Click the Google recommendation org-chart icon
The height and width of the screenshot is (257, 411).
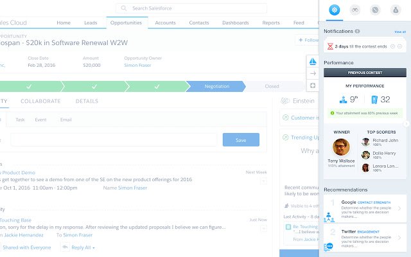tap(329, 217)
